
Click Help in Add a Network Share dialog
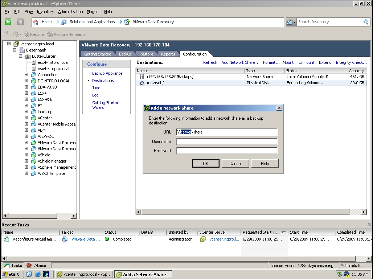coord(265,163)
